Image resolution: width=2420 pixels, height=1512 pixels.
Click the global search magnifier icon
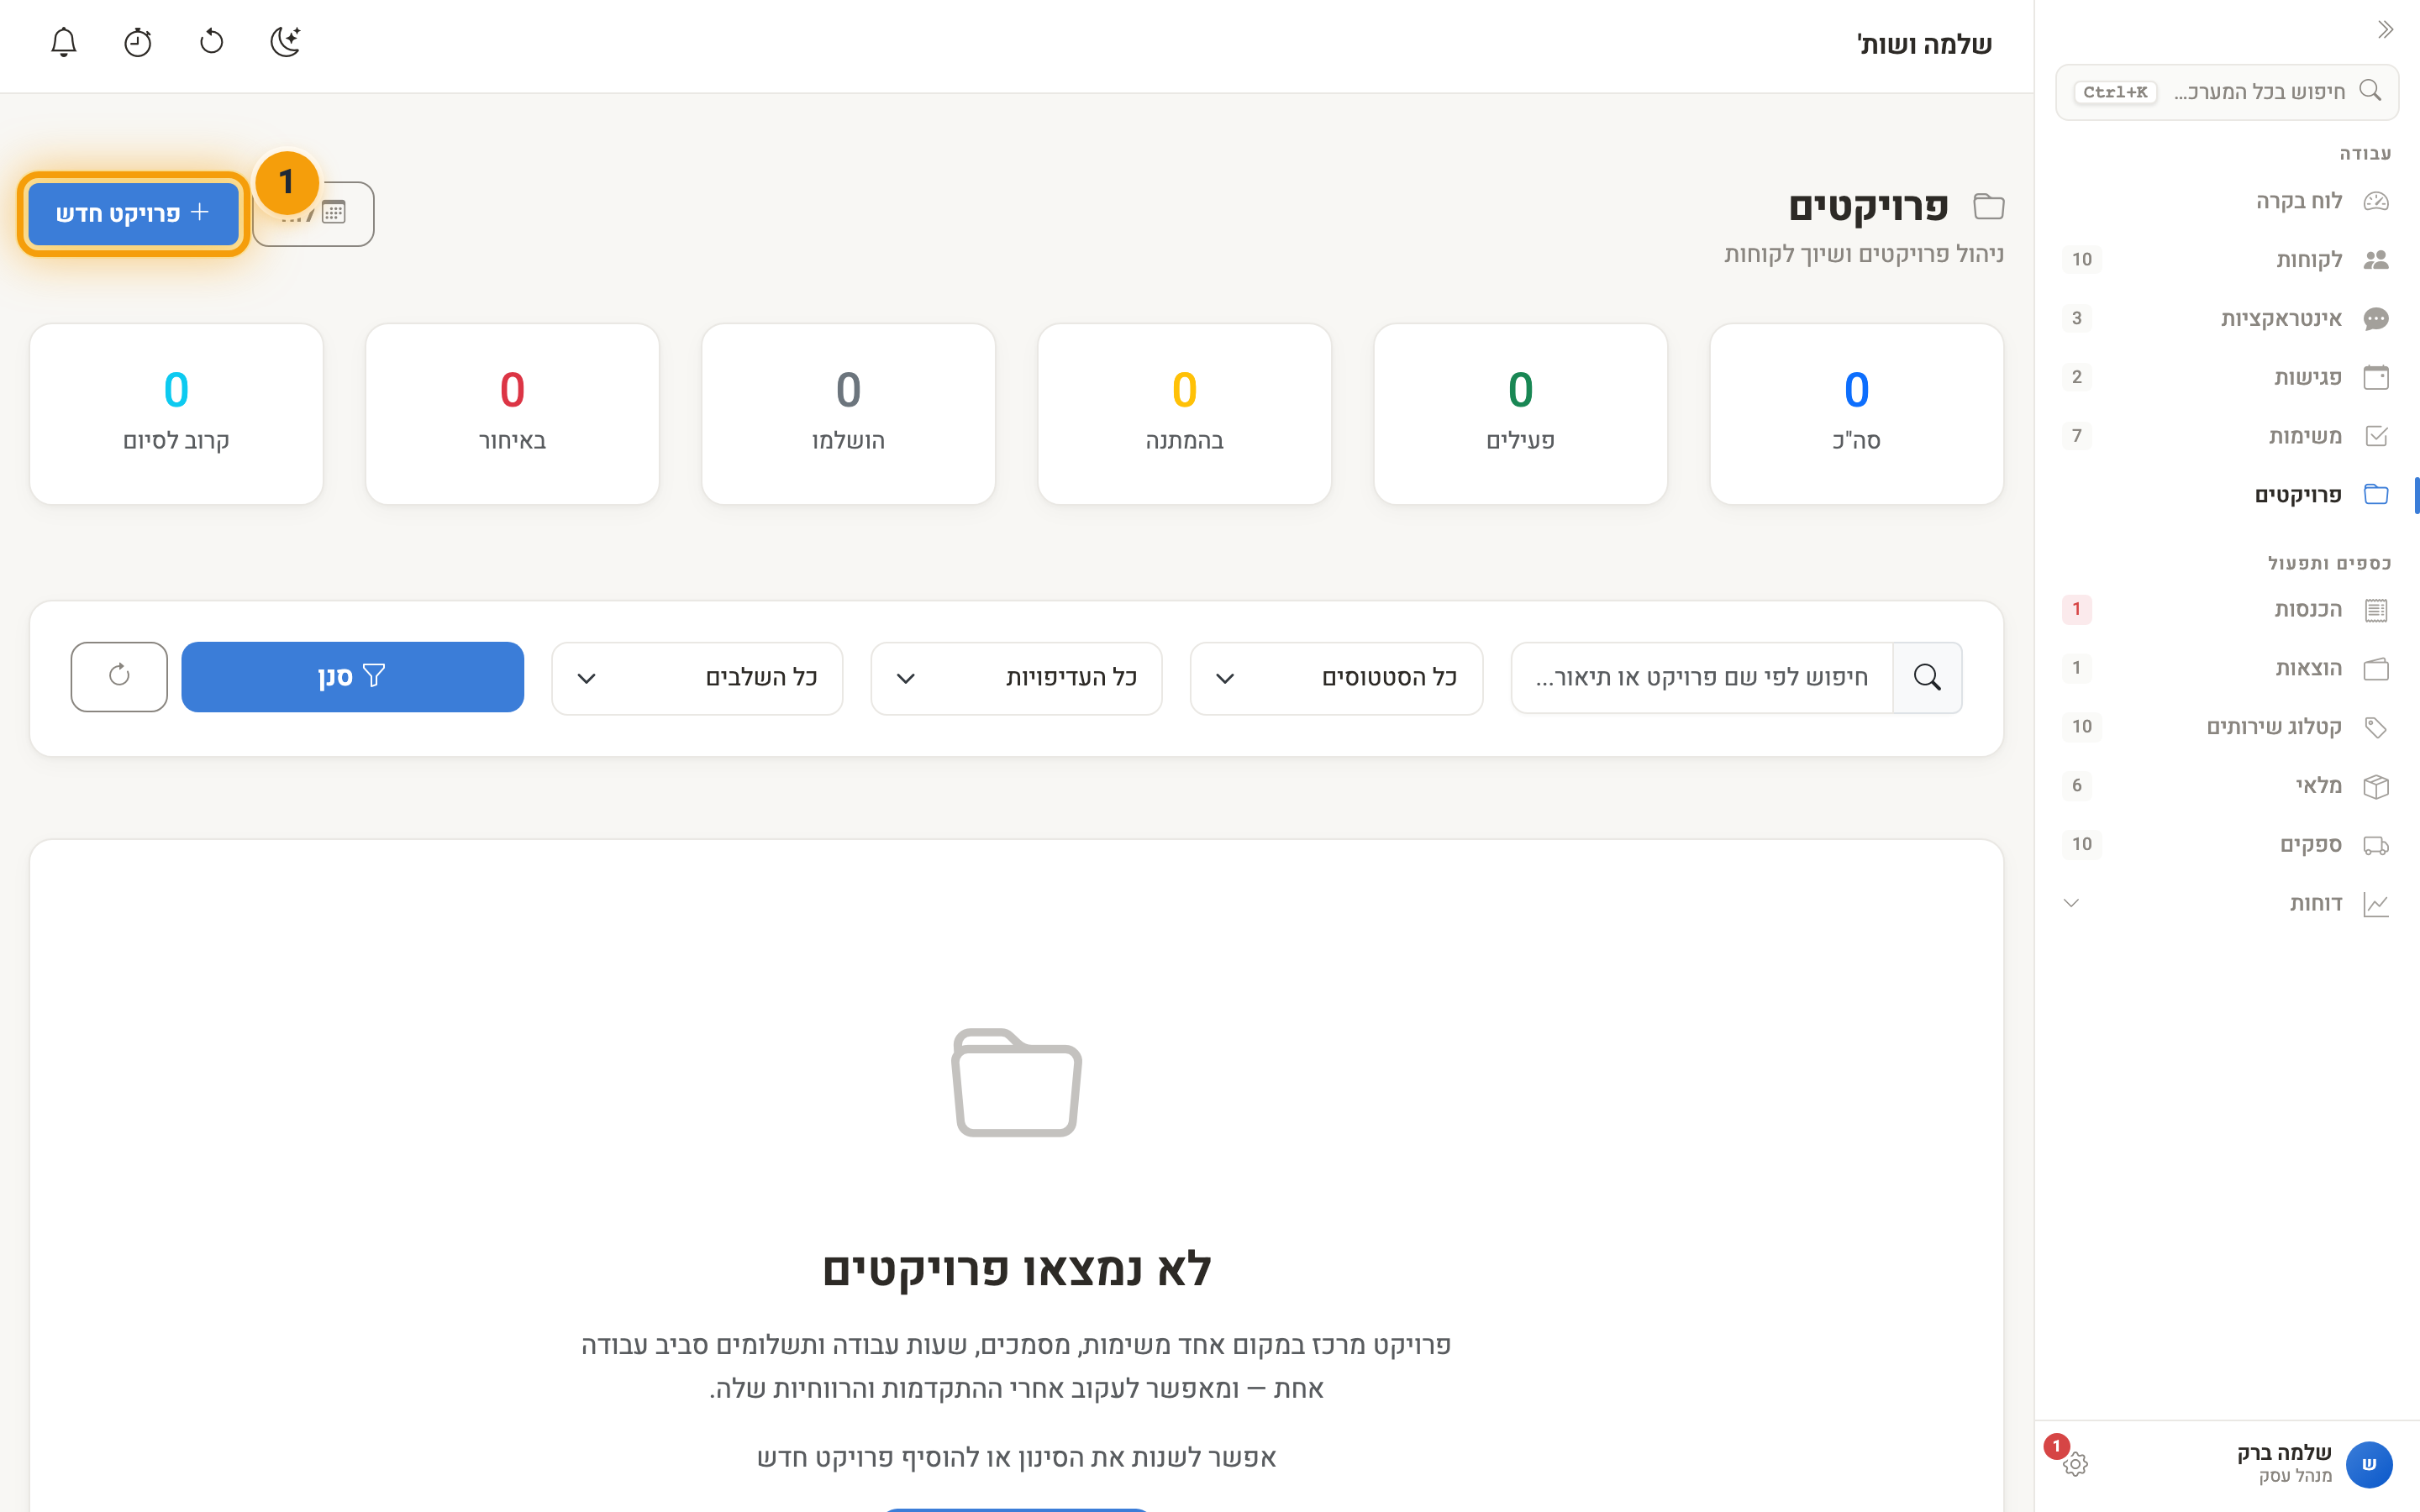pos(2369,91)
